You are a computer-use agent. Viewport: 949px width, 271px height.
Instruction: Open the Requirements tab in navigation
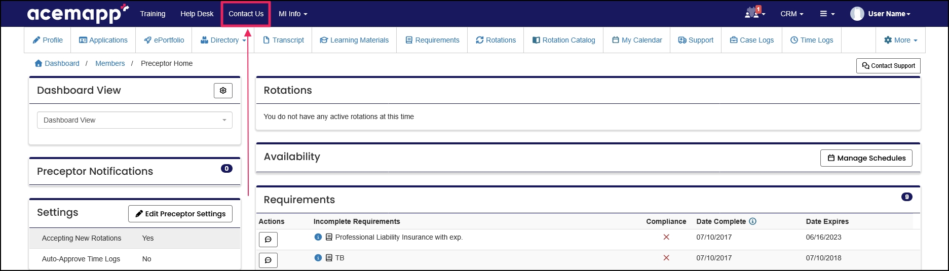click(x=432, y=40)
